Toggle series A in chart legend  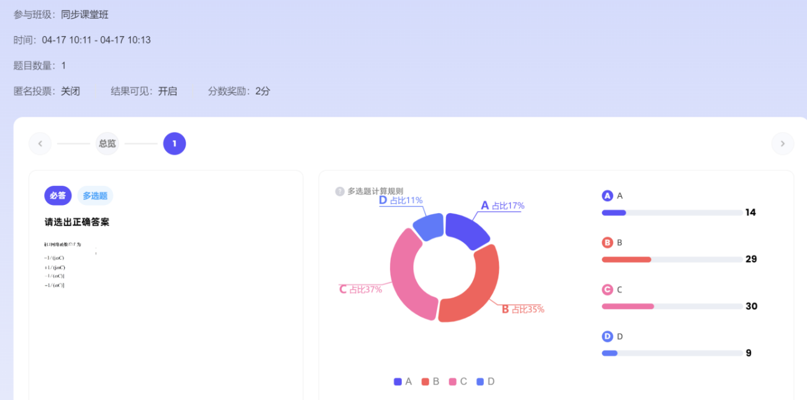(x=403, y=381)
